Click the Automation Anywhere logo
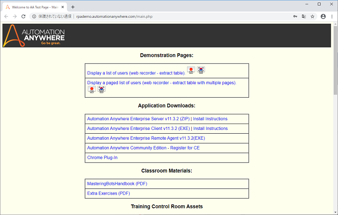Viewport: 338px width, 215px height. pos(34,36)
